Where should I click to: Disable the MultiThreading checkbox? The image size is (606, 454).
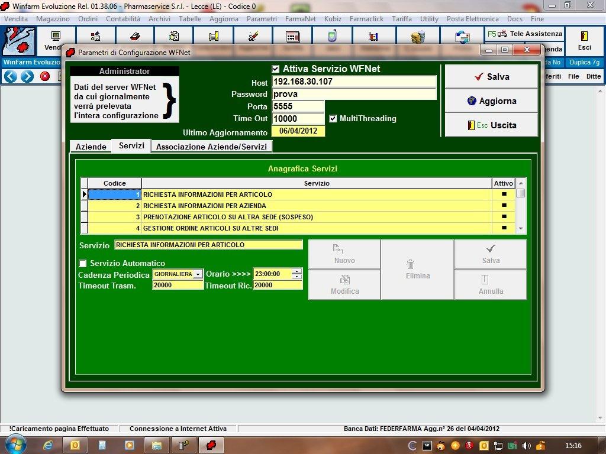pyautogui.click(x=333, y=118)
